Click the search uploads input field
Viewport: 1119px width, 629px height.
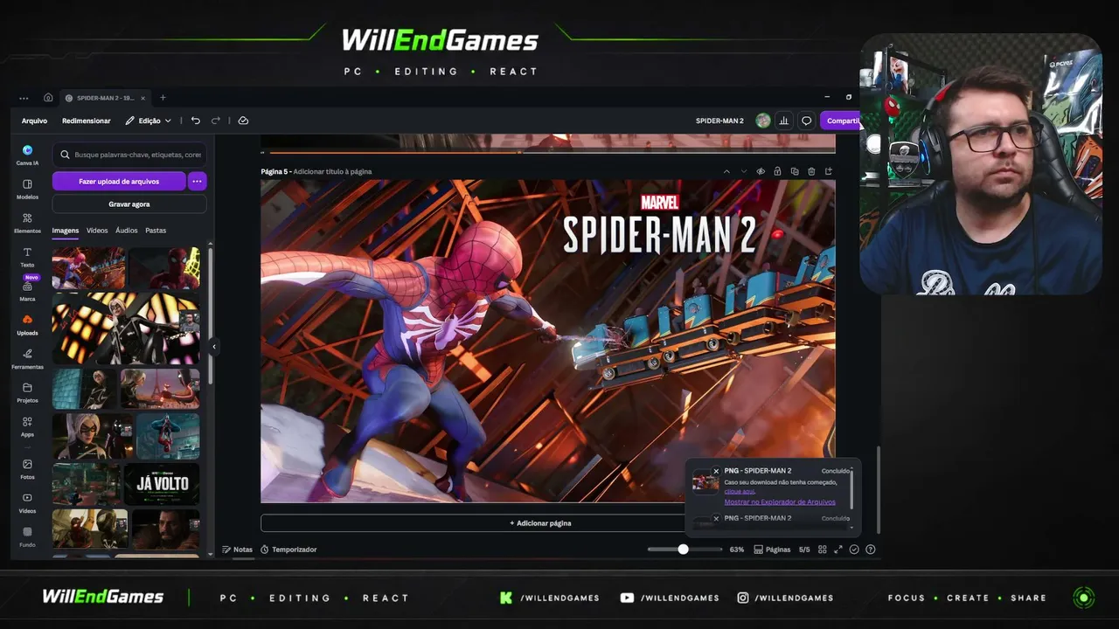(x=129, y=155)
